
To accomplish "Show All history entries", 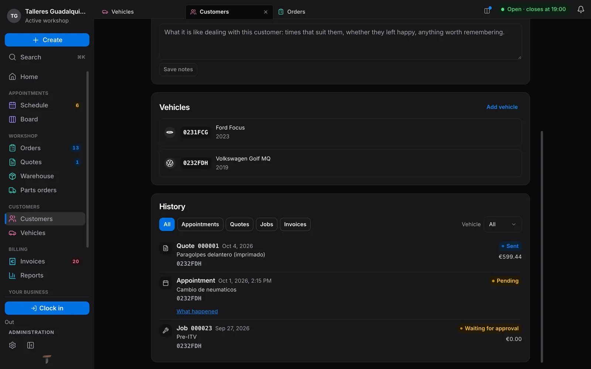I will click(167, 224).
